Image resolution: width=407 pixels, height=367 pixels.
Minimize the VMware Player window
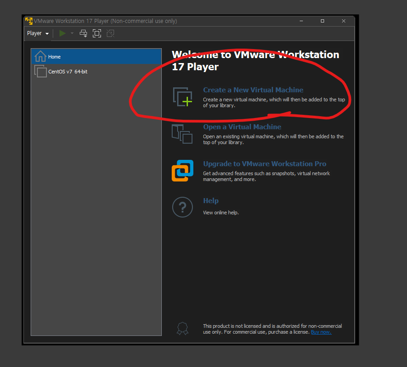click(x=302, y=21)
